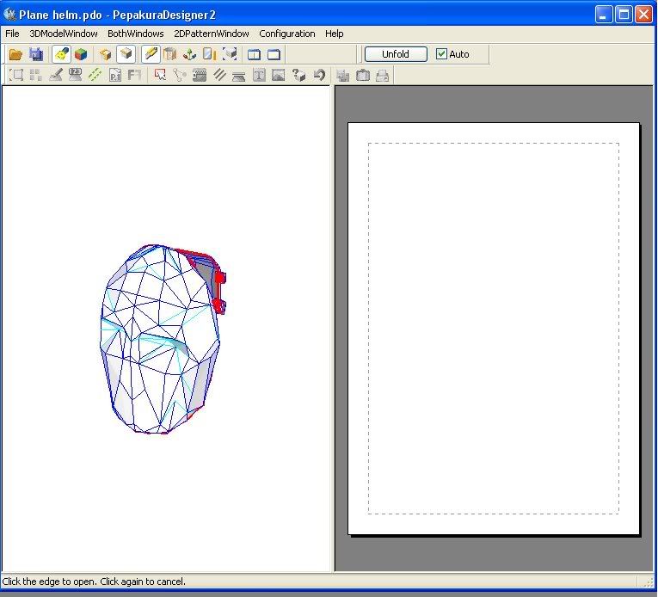Screen dimensions: 658x597
Task: Click the horizontal bars fold-line icon
Action: point(239,75)
